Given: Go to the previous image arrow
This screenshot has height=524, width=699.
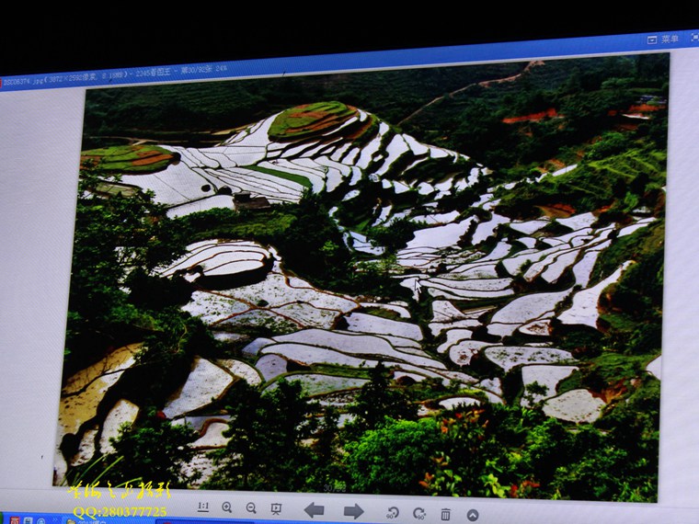Looking at the screenshot, I should point(314,510).
